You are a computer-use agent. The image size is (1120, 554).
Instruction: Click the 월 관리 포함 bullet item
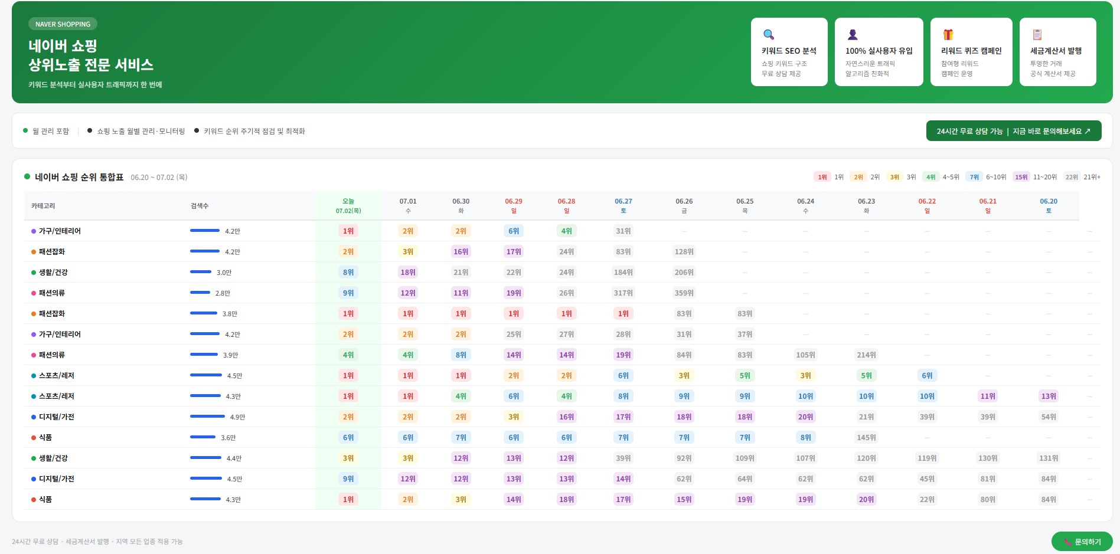click(46, 131)
